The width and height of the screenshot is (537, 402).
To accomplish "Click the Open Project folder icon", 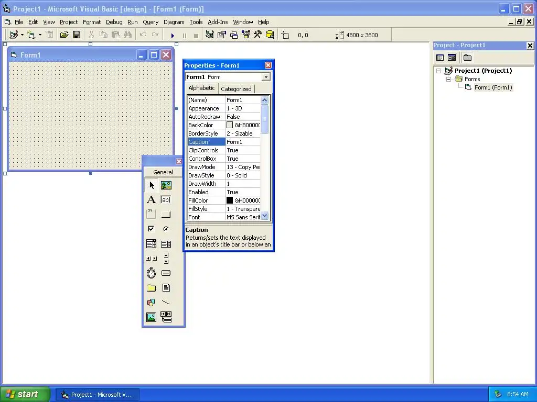I will 64,35.
